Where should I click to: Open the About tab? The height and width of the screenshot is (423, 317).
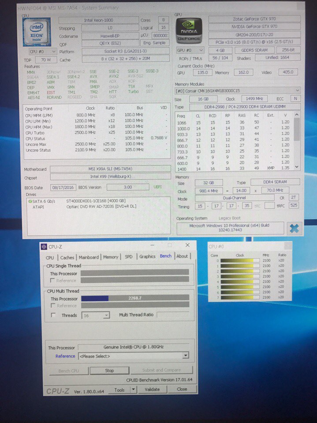[x=182, y=256]
